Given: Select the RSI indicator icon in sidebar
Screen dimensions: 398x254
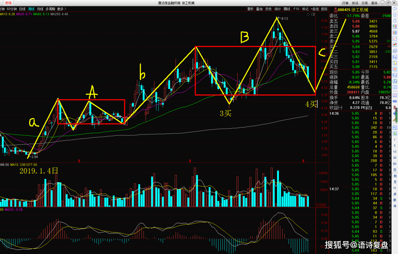Looking at the screenshot, I should click(395, 101).
